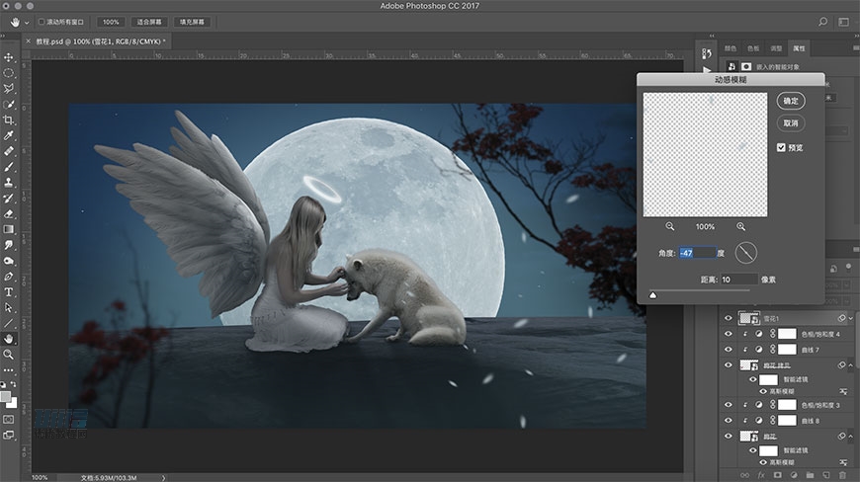The height and width of the screenshot is (482, 860).
Task: Hide the 曲线 7 layer
Action: click(729, 349)
